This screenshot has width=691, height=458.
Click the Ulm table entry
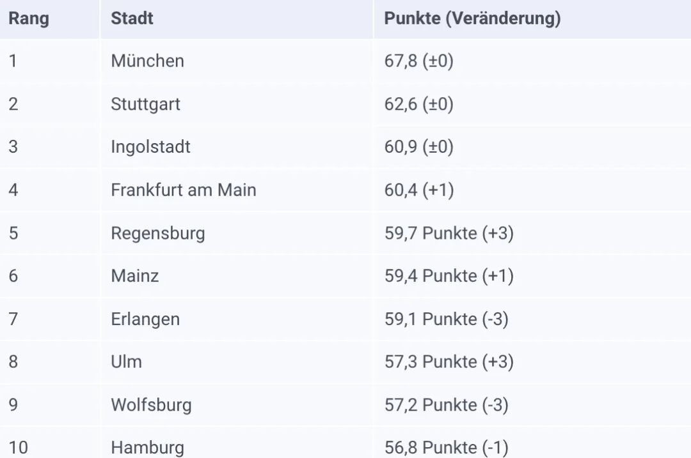coord(126,362)
